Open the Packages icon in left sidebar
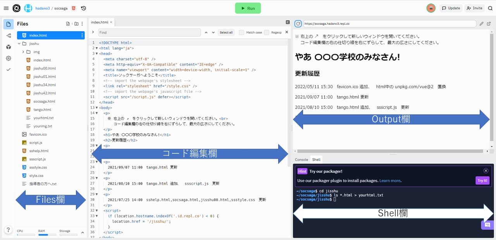The height and width of the screenshot is (240, 496). click(9, 47)
